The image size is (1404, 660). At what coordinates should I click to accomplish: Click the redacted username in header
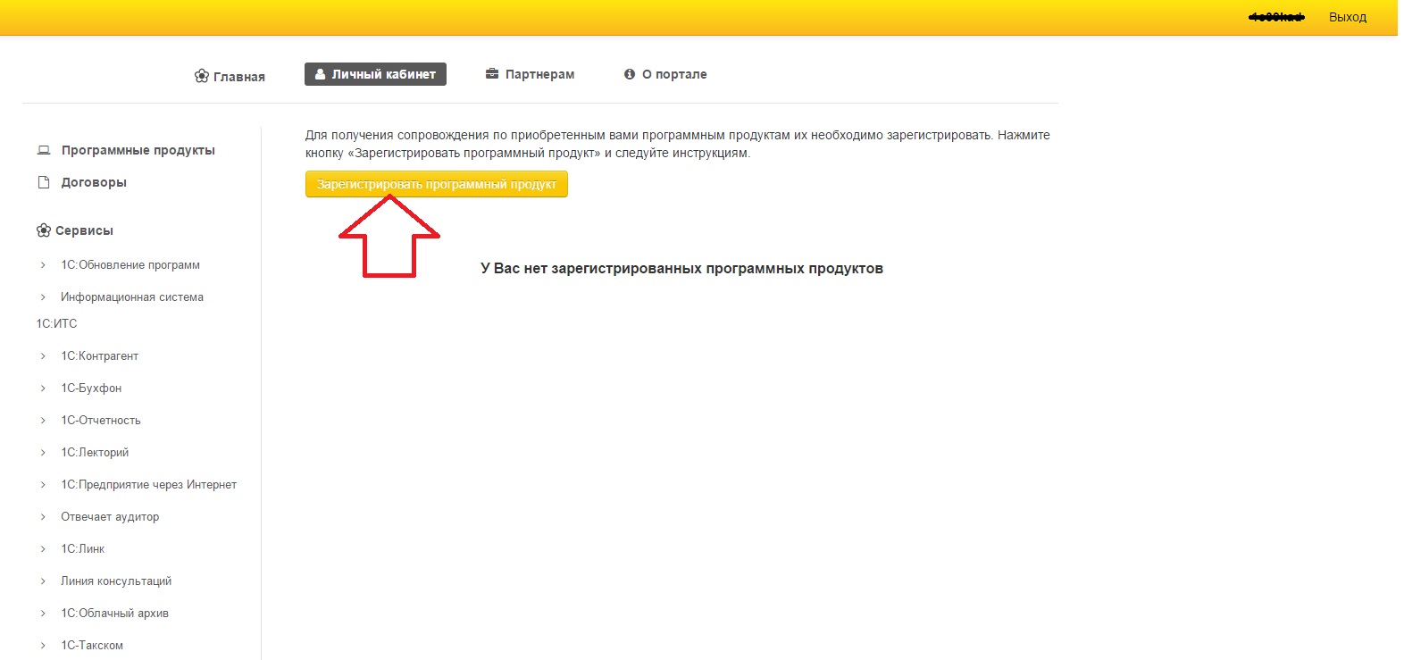pos(1276,17)
